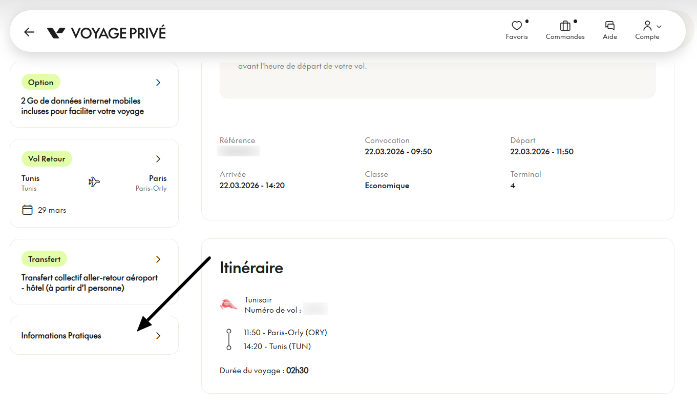This screenshot has width=697, height=407.
Task: Open Aide chat icon
Action: click(x=610, y=26)
